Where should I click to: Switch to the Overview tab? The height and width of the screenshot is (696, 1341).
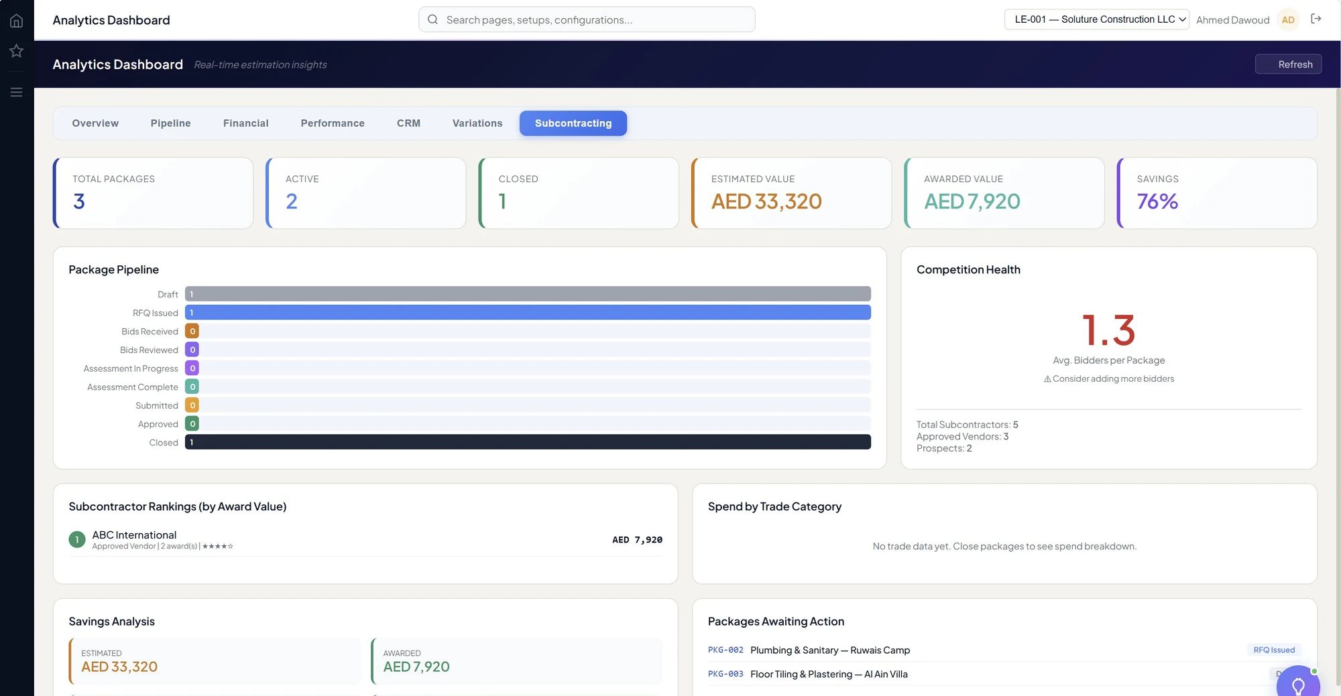(x=95, y=123)
